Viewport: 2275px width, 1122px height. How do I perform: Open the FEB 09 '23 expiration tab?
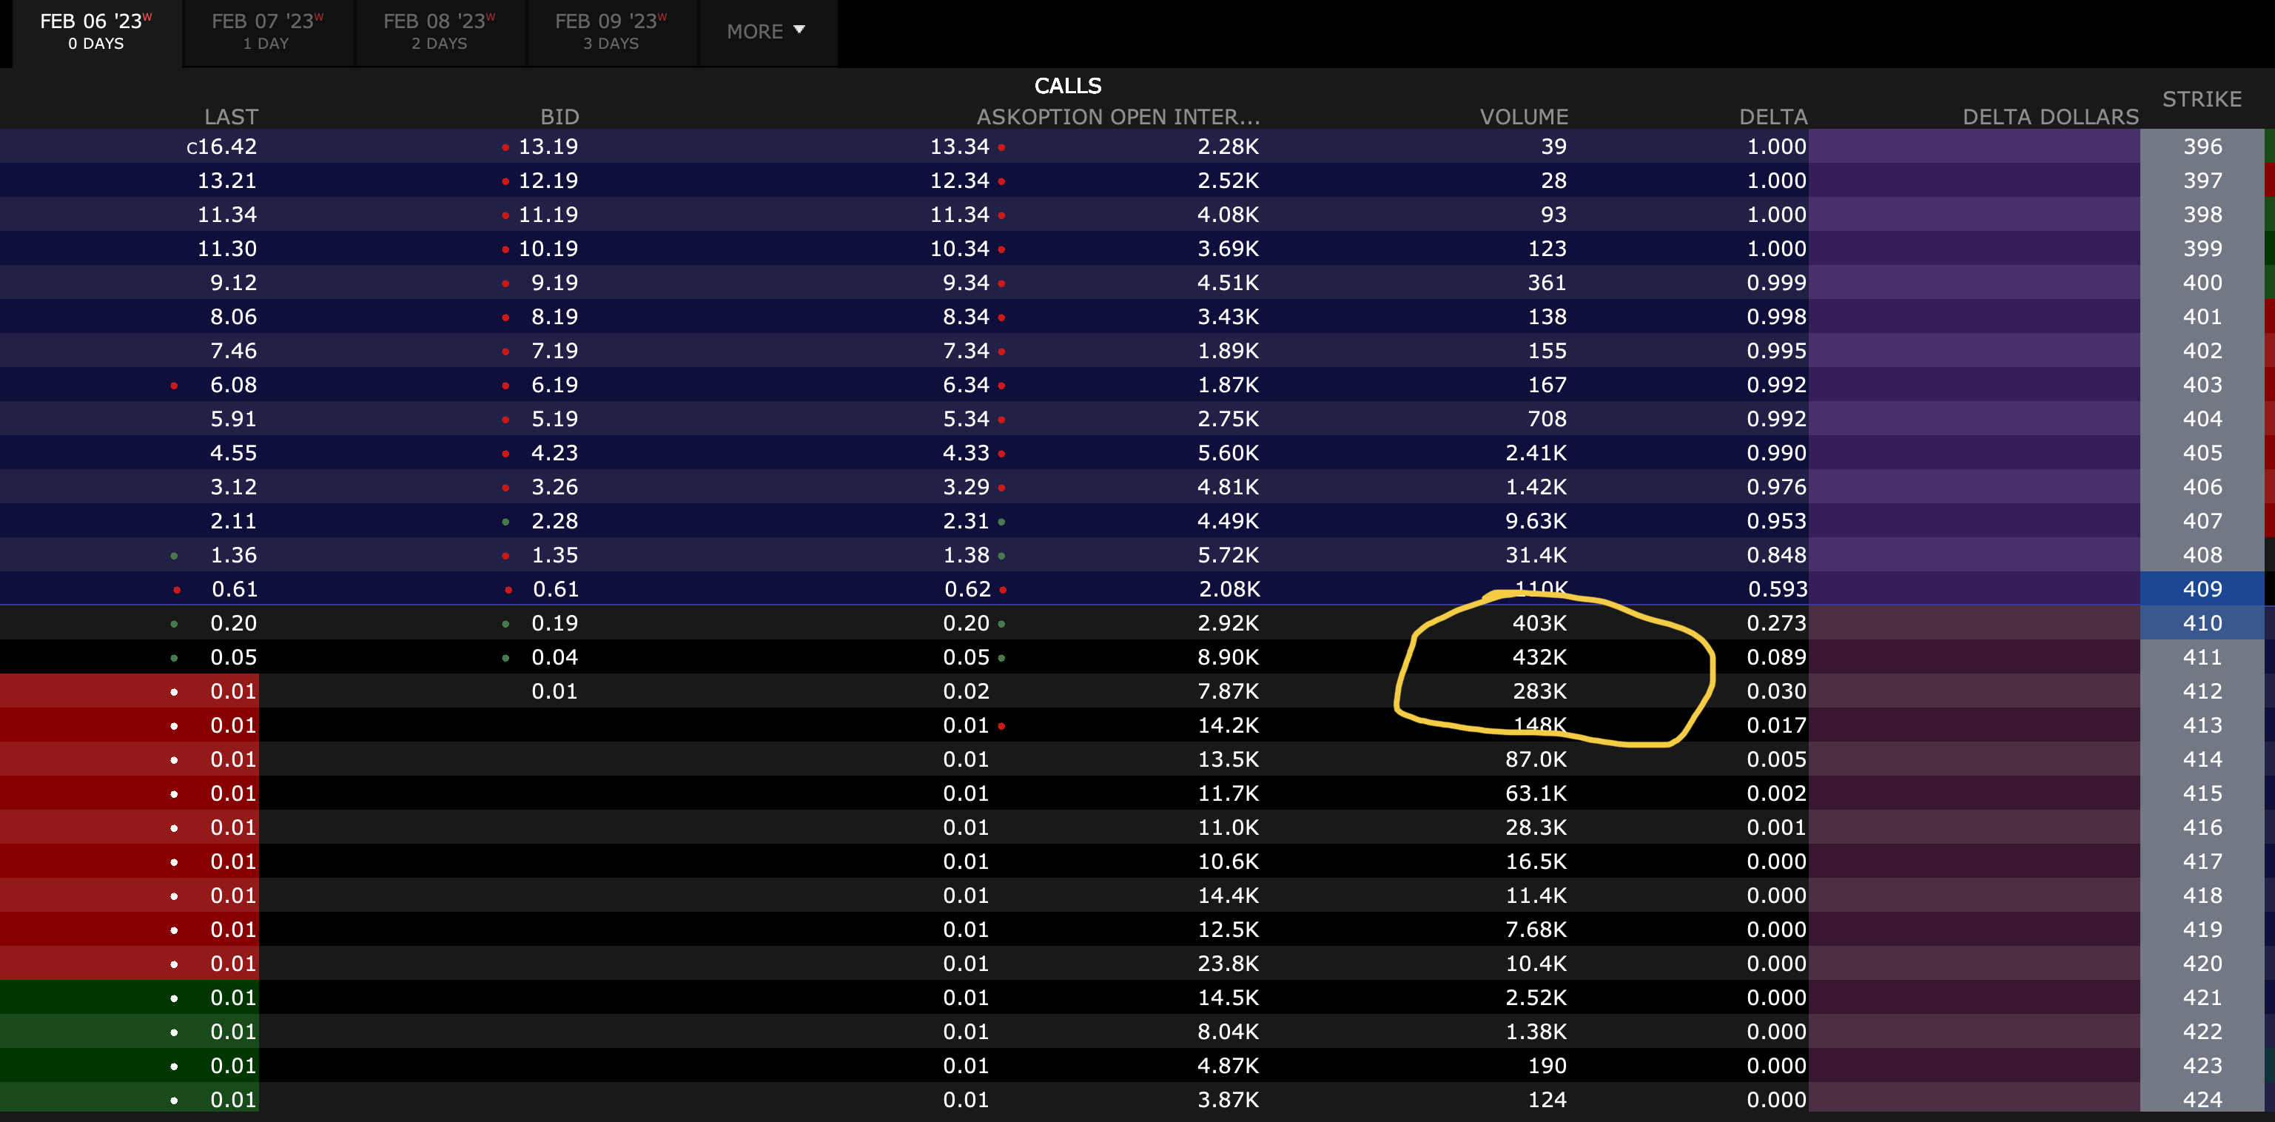pos(611,32)
